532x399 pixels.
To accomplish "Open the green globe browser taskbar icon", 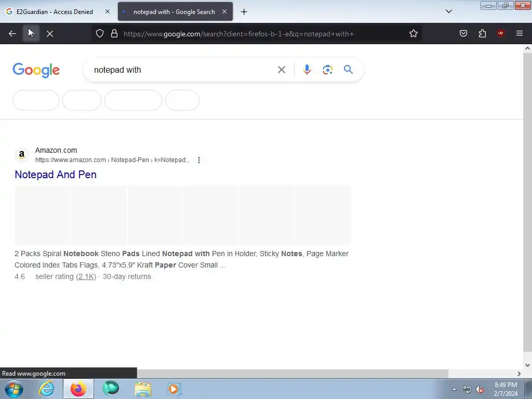I will point(111,389).
